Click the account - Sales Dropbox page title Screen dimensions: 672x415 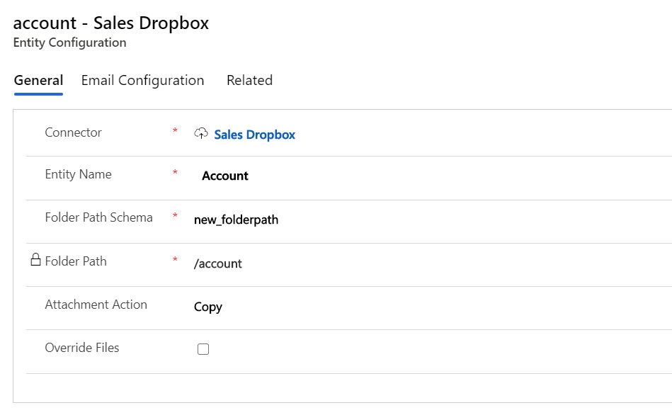(111, 23)
